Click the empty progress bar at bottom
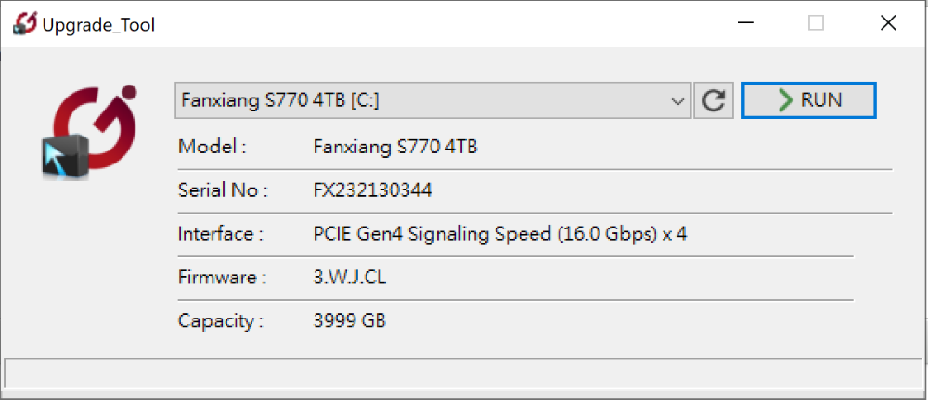This screenshot has width=928, height=404. coord(463,373)
